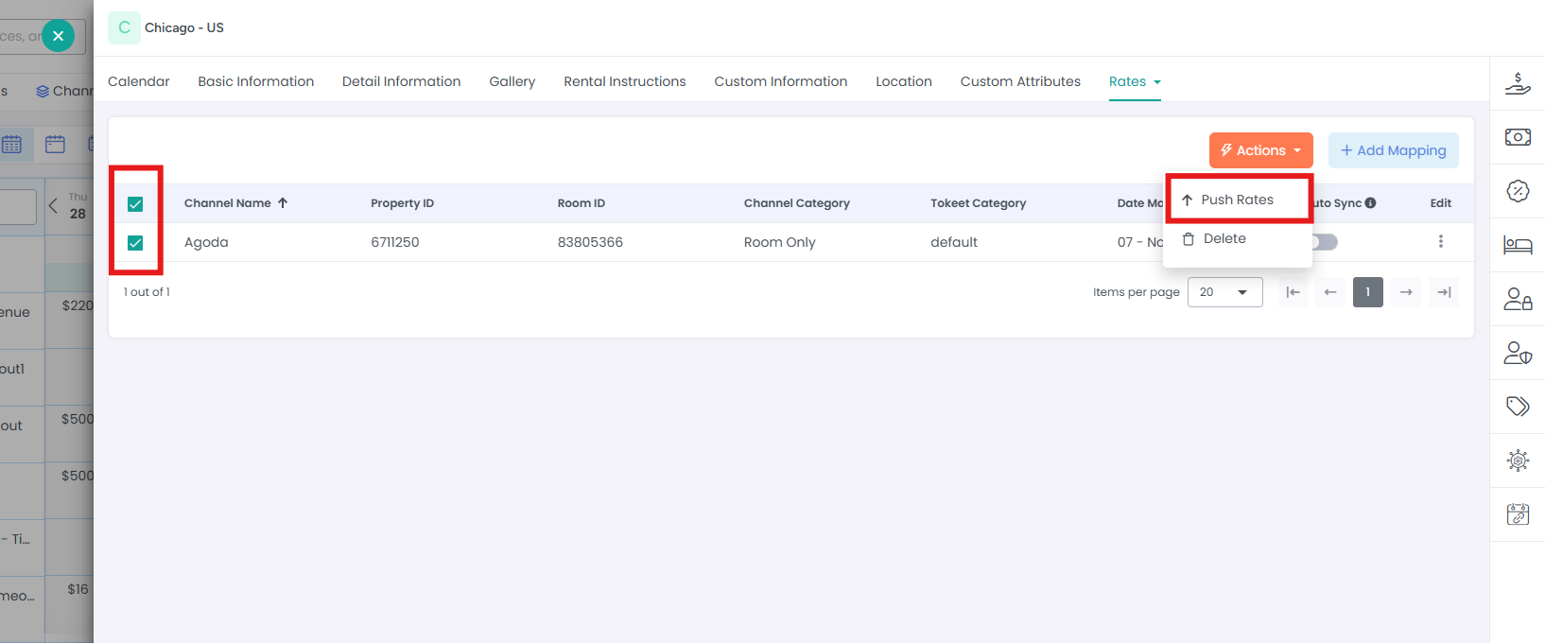Viewport: 1545px width, 643px height.
Task: Click the Tokeet Category column header
Action: click(x=978, y=202)
